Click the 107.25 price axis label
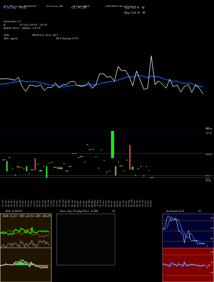Screen dimensions: 214x282 (x=208, y=133)
